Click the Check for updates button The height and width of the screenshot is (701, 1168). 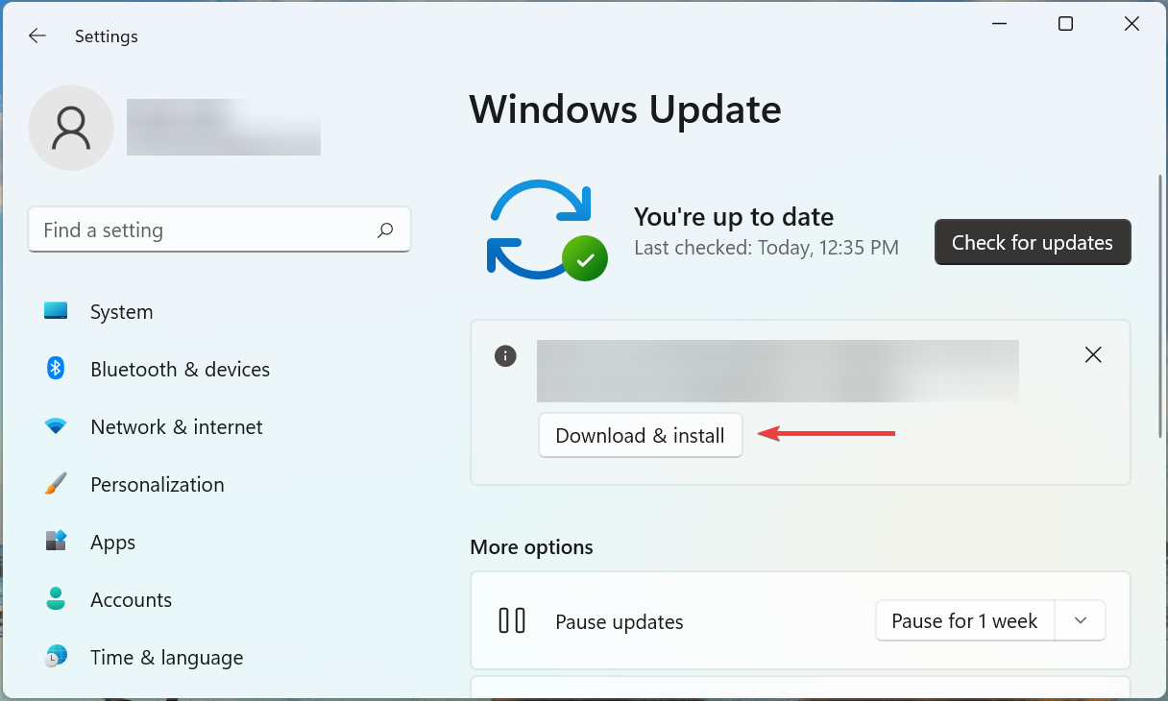1032,242
